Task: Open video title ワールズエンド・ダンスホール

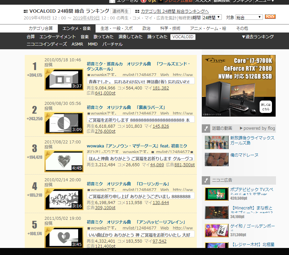Action: pyautogui.click(x=138, y=66)
